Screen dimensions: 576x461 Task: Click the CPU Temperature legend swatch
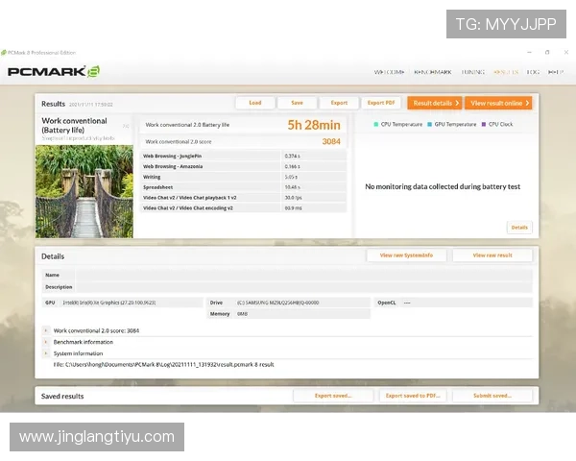(375, 124)
